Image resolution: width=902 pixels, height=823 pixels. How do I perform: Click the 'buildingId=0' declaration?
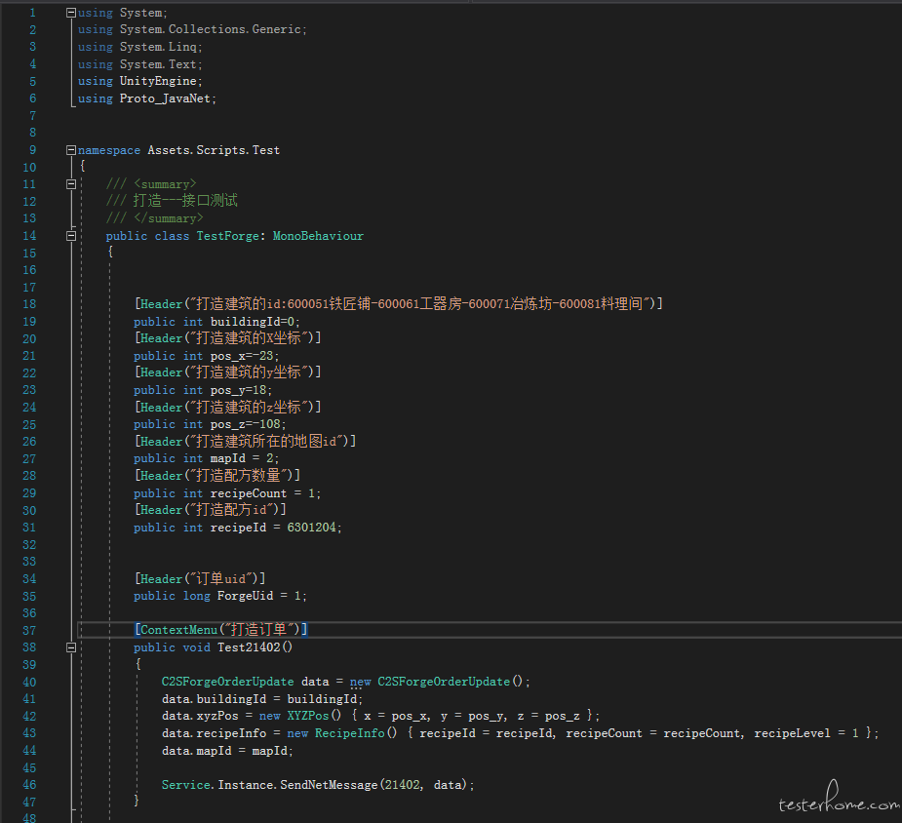[x=255, y=322]
